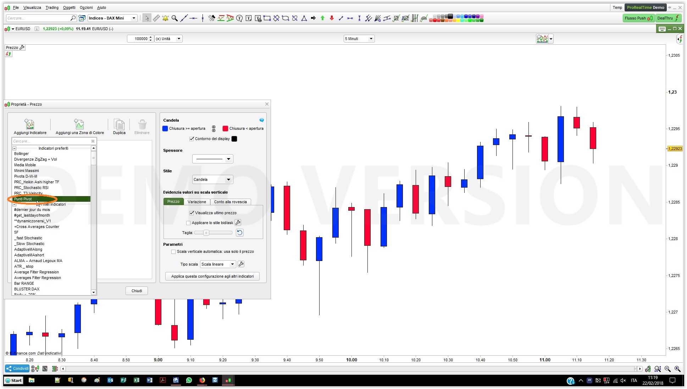
Task: Click Applica questa configurazione agli altri indicatori
Action: (x=212, y=276)
